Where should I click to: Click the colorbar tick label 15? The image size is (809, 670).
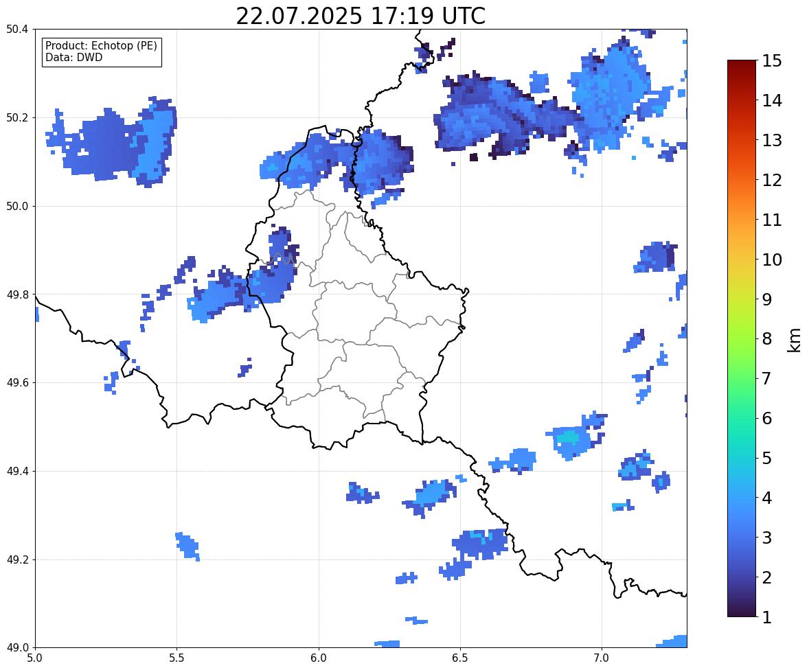click(x=771, y=61)
